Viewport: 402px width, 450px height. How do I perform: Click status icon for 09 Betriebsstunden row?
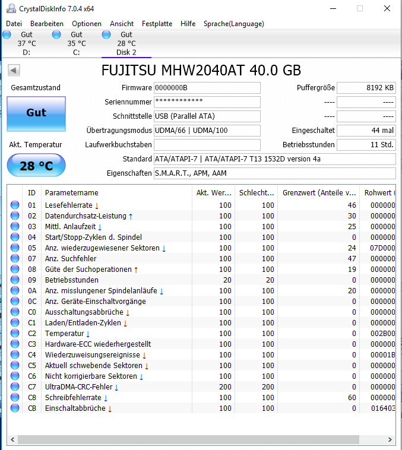[x=15, y=280]
